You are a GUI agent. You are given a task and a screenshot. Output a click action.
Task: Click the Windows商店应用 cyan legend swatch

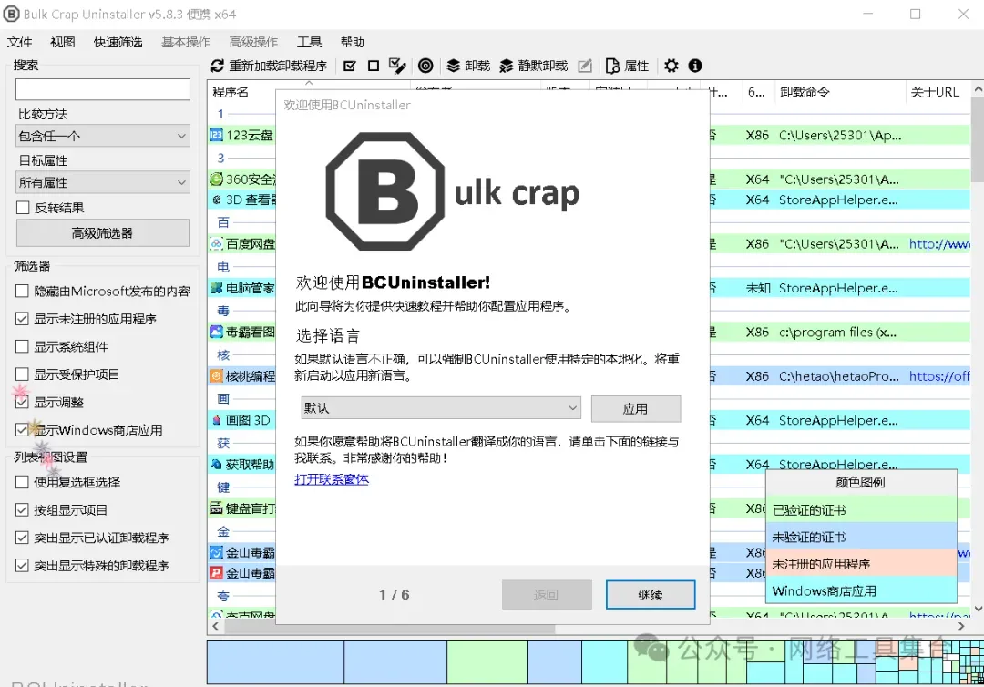(861, 590)
